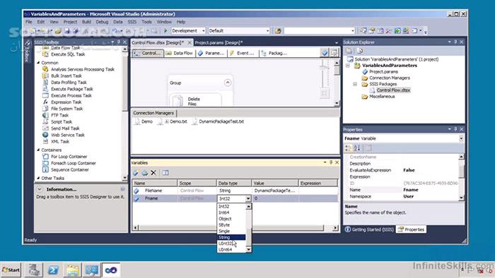
Task: Collapse the Group container chevron
Action: coord(228,83)
